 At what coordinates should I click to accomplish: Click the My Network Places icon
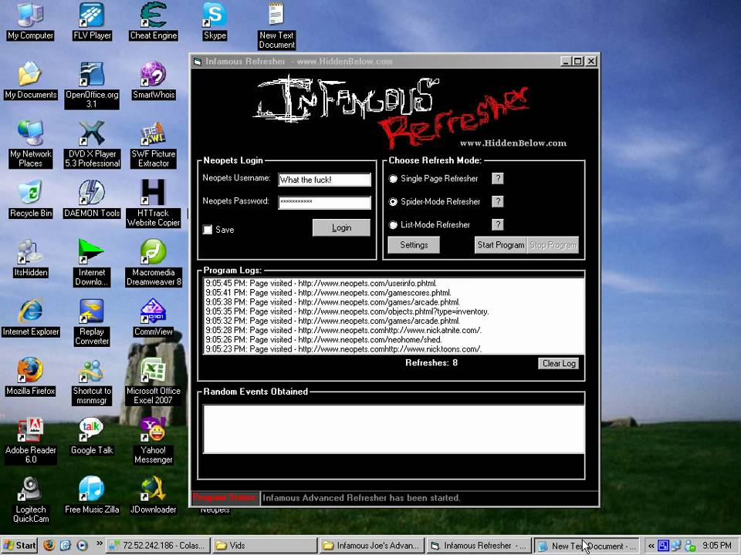[30, 144]
